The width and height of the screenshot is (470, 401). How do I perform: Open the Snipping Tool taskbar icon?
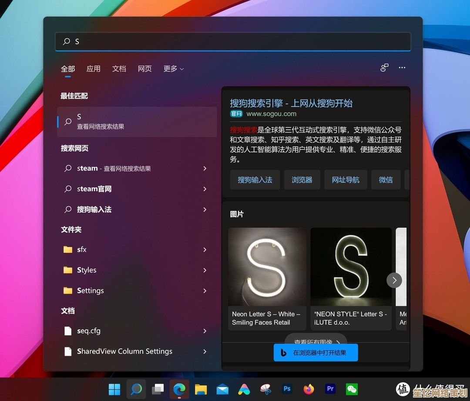pyautogui.click(x=265, y=389)
